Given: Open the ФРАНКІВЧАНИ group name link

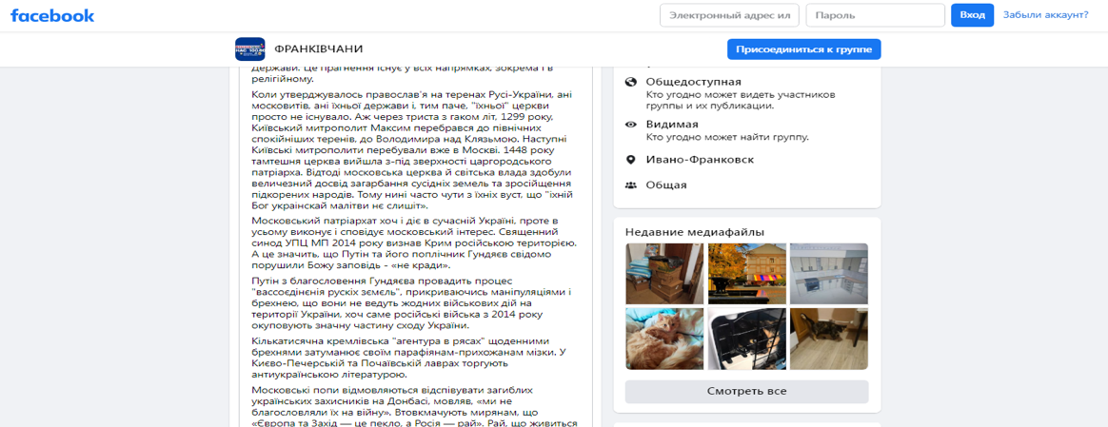Looking at the screenshot, I should 319,49.
